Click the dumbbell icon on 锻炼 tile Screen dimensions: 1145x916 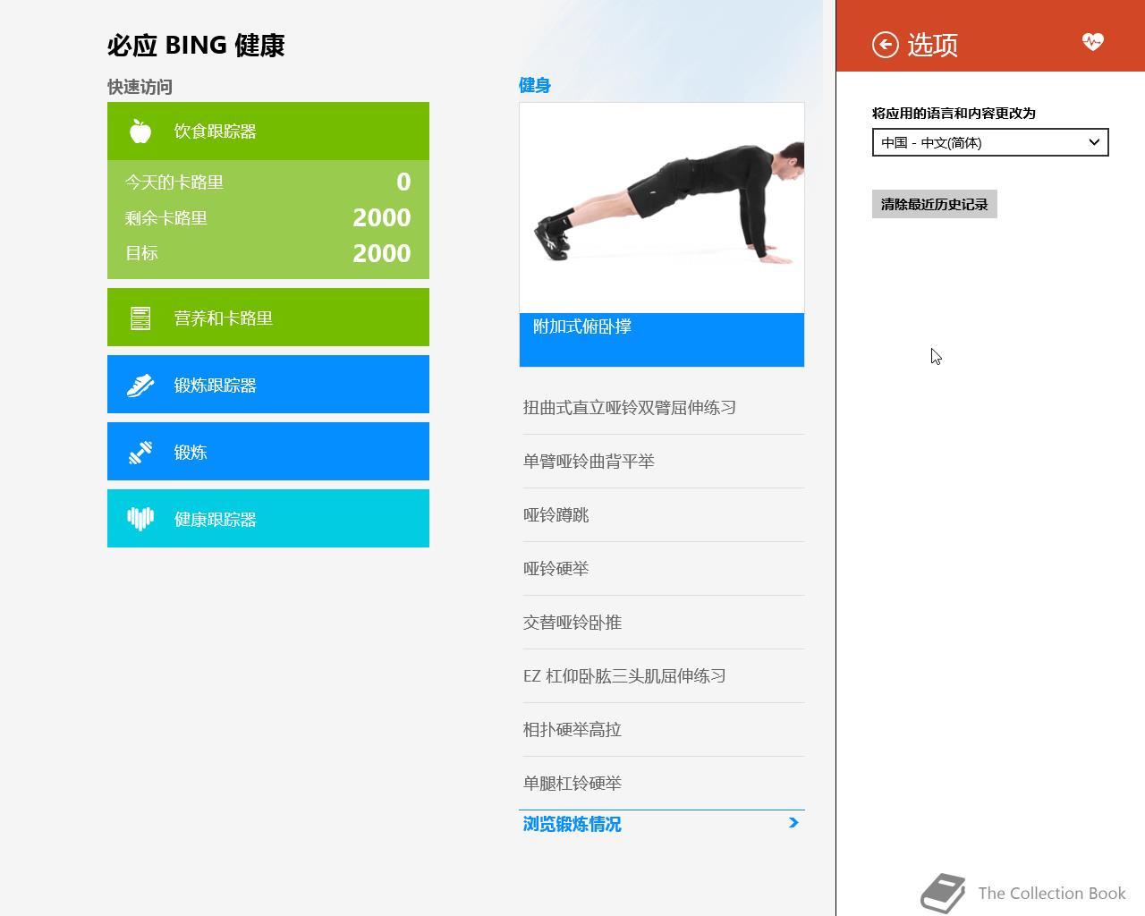(x=140, y=452)
